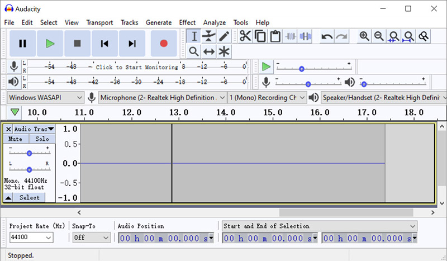Select the Selection (I-beam) tool

194,36
